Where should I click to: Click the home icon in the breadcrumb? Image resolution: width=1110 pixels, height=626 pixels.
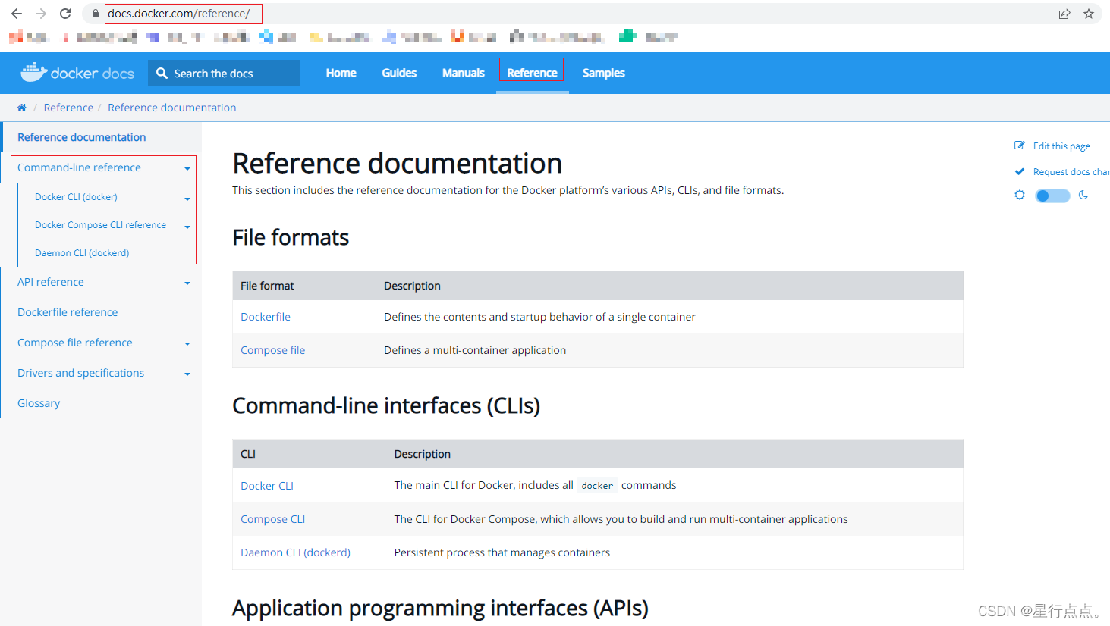(x=22, y=108)
